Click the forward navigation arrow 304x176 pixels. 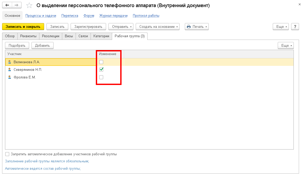(x=17, y=6)
